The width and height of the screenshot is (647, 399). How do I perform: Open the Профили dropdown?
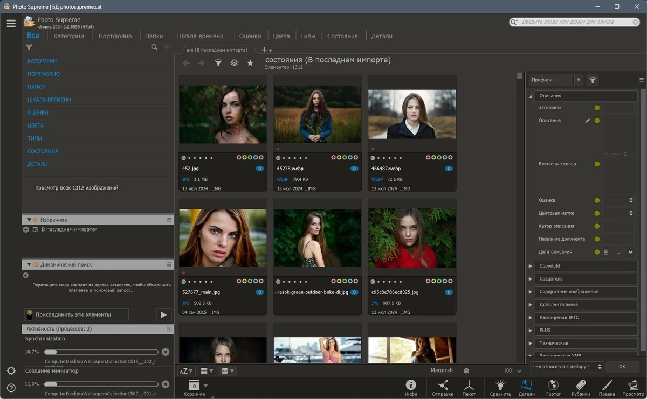point(579,80)
